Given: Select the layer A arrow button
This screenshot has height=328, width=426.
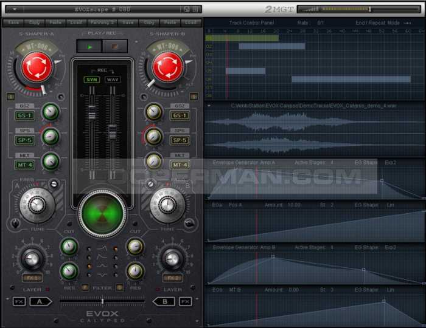Looking at the screenshot, I should coord(40,301).
